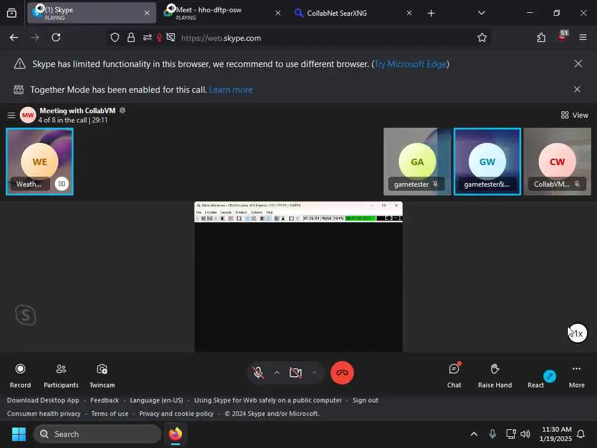Image resolution: width=597 pixels, height=448 pixels.
Task: Open Learn more about Together Mode
Action: (231, 90)
